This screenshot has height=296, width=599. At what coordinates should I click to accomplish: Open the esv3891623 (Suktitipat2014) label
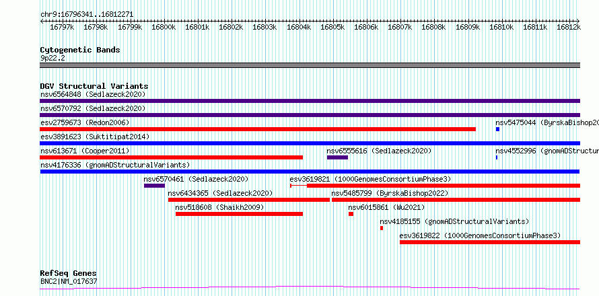point(95,137)
